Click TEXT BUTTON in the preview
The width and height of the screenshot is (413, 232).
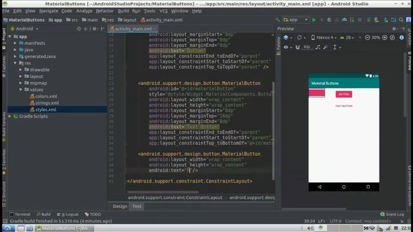coord(344,106)
